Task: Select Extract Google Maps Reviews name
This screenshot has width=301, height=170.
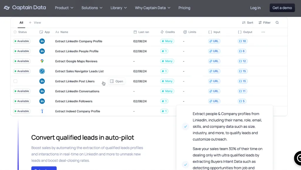Action: point(76,61)
